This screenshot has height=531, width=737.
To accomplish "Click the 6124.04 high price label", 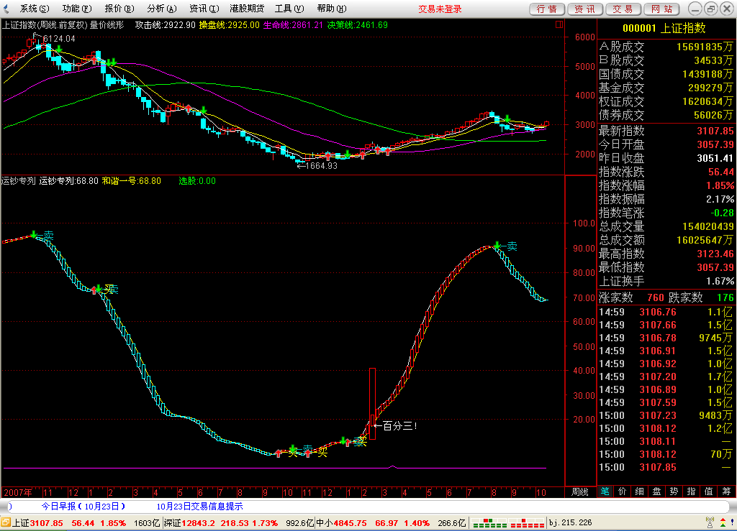I will (59, 39).
